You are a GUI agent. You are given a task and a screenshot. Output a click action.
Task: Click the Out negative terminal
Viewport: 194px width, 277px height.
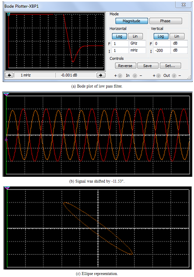pyautogui.click(x=174, y=76)
